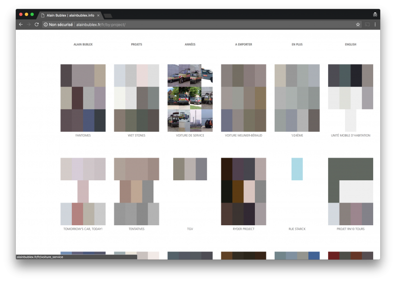Open the Chrome three-dot menu
This screenshot has width=396, height=282.
click(x=375, y=24)
